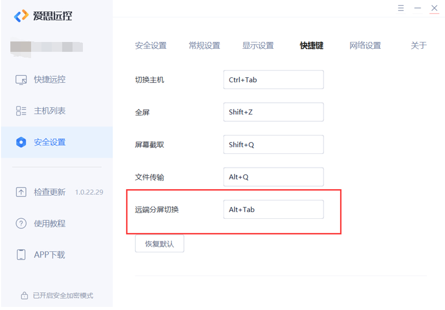
Task: Open the 快捷远控 sidebar icon
Action: click(21, 80)
